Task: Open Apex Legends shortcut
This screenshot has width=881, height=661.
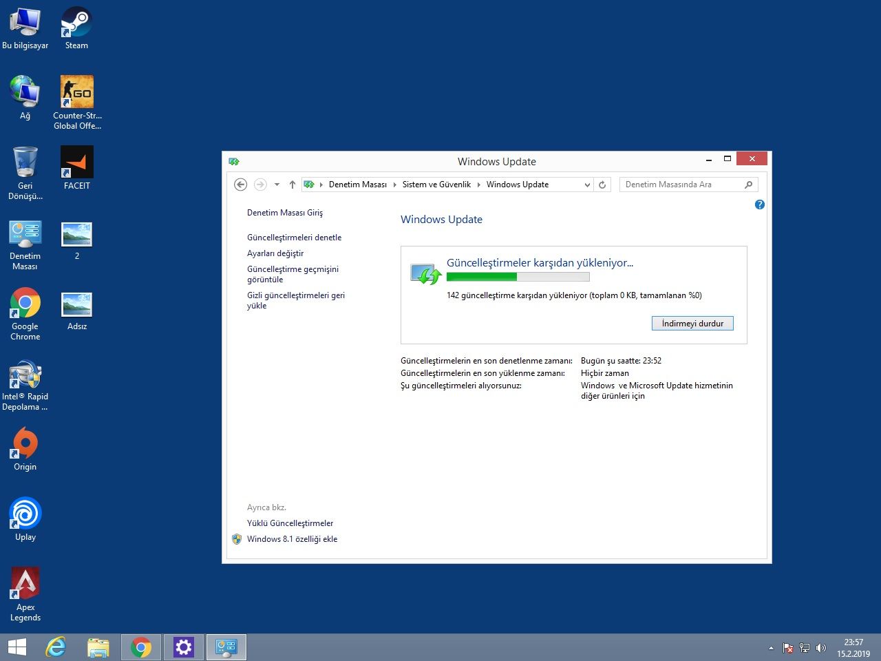Action: click(x=25, y=594)
